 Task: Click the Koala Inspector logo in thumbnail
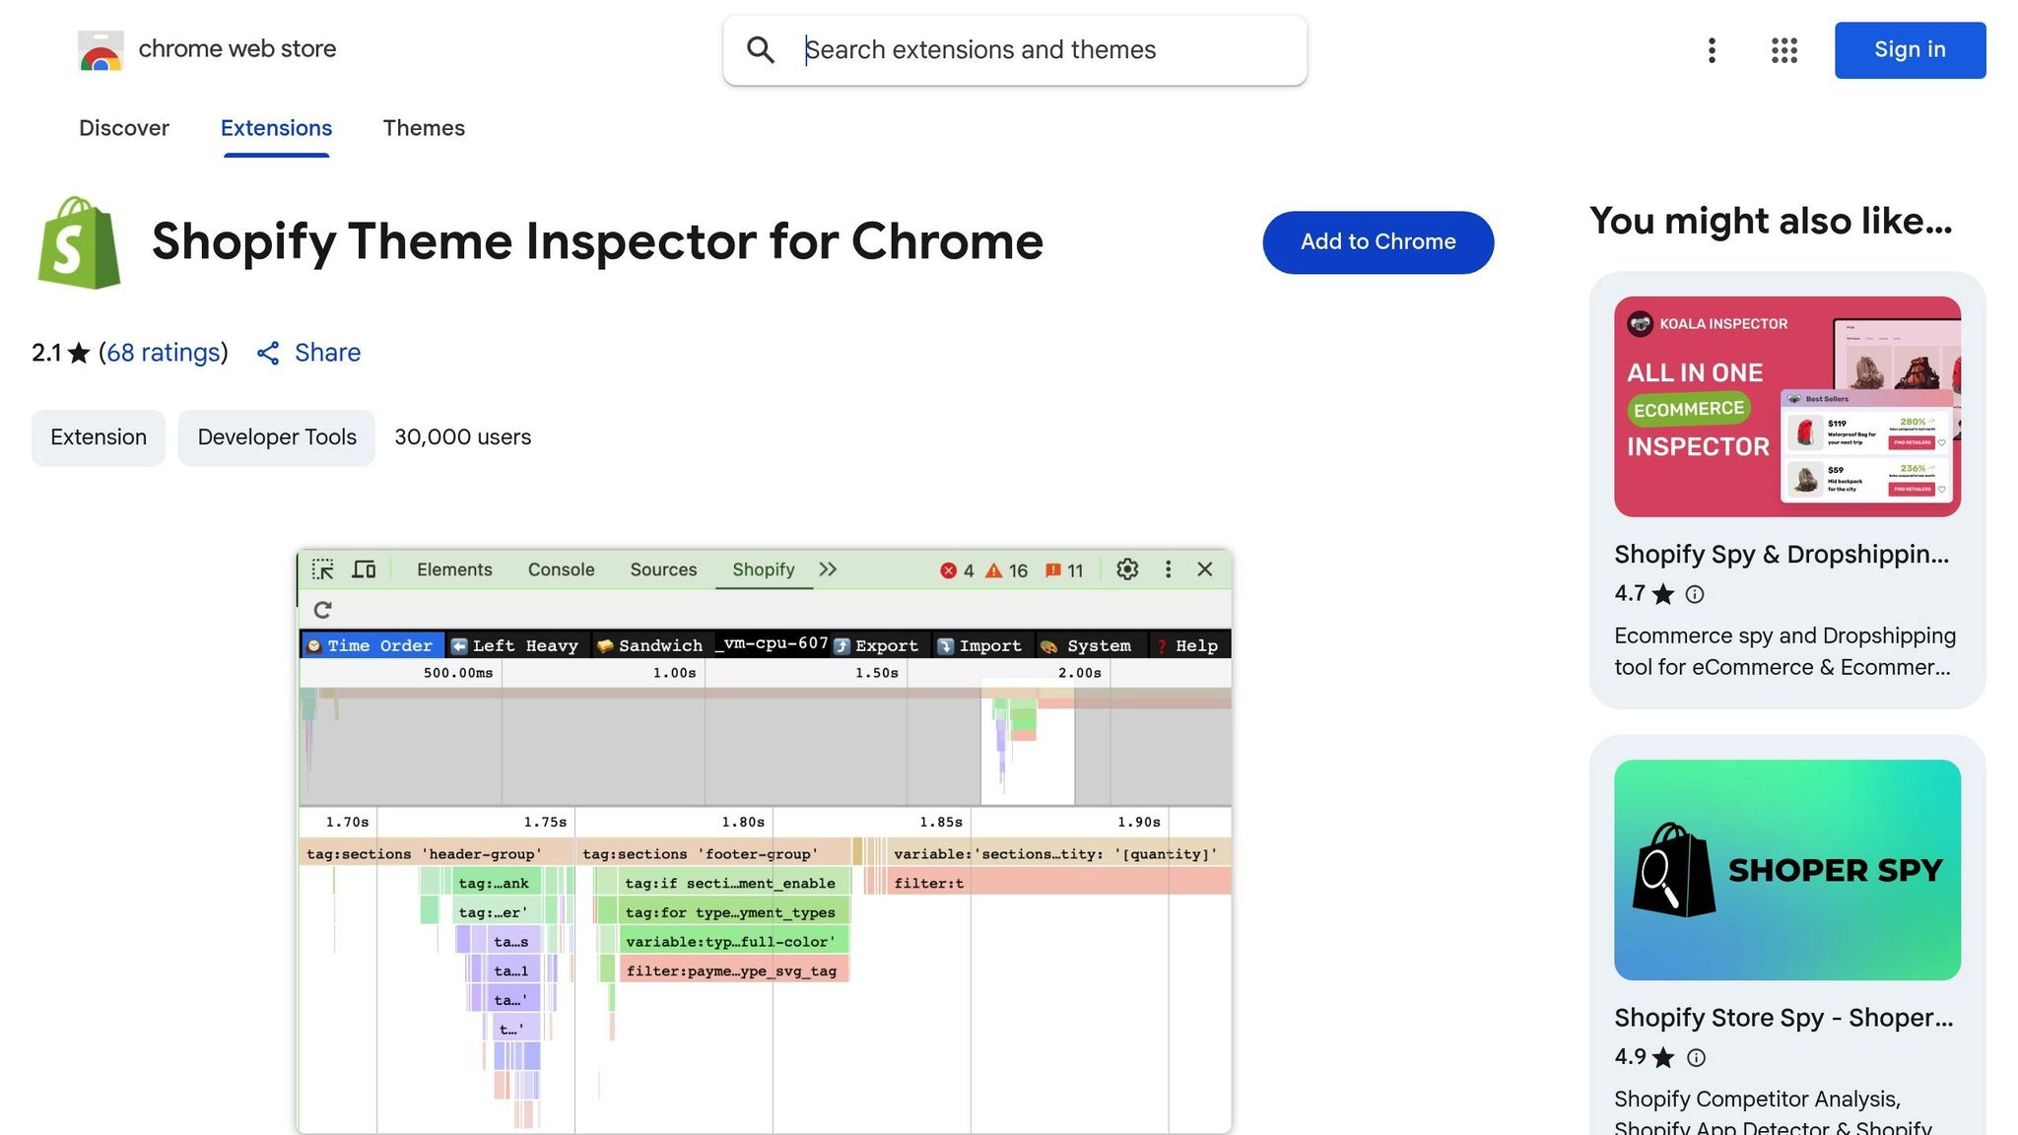(x=1640, y=324)
